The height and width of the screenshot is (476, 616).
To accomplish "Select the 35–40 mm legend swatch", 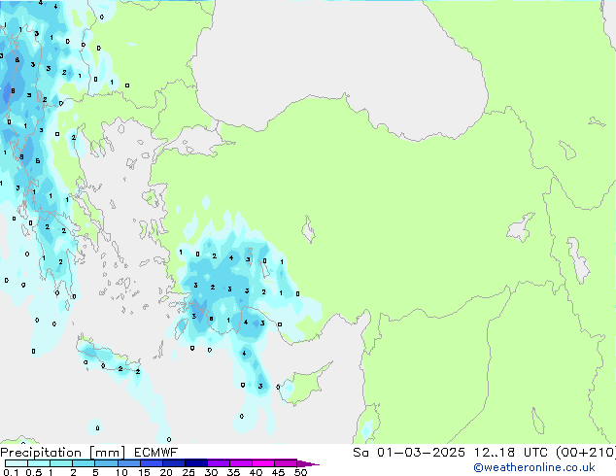I will (241, 463).
